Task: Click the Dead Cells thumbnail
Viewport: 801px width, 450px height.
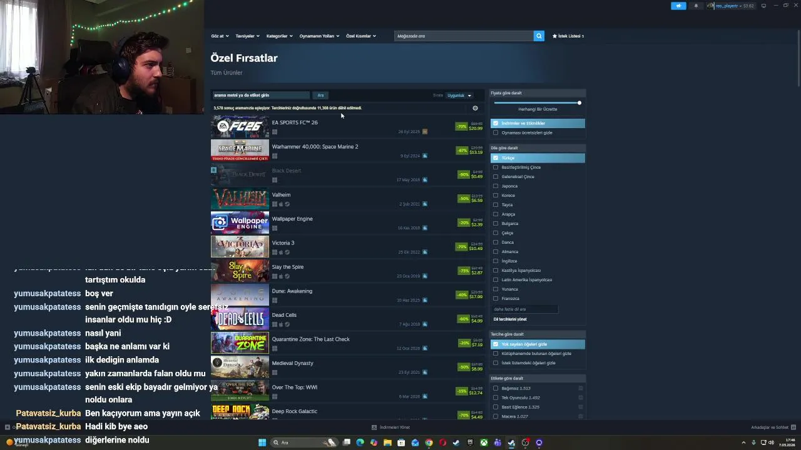Action: (x=240, y=319)
